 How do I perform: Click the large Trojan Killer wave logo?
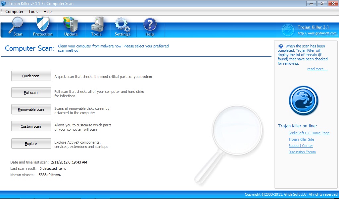[303, 100]
